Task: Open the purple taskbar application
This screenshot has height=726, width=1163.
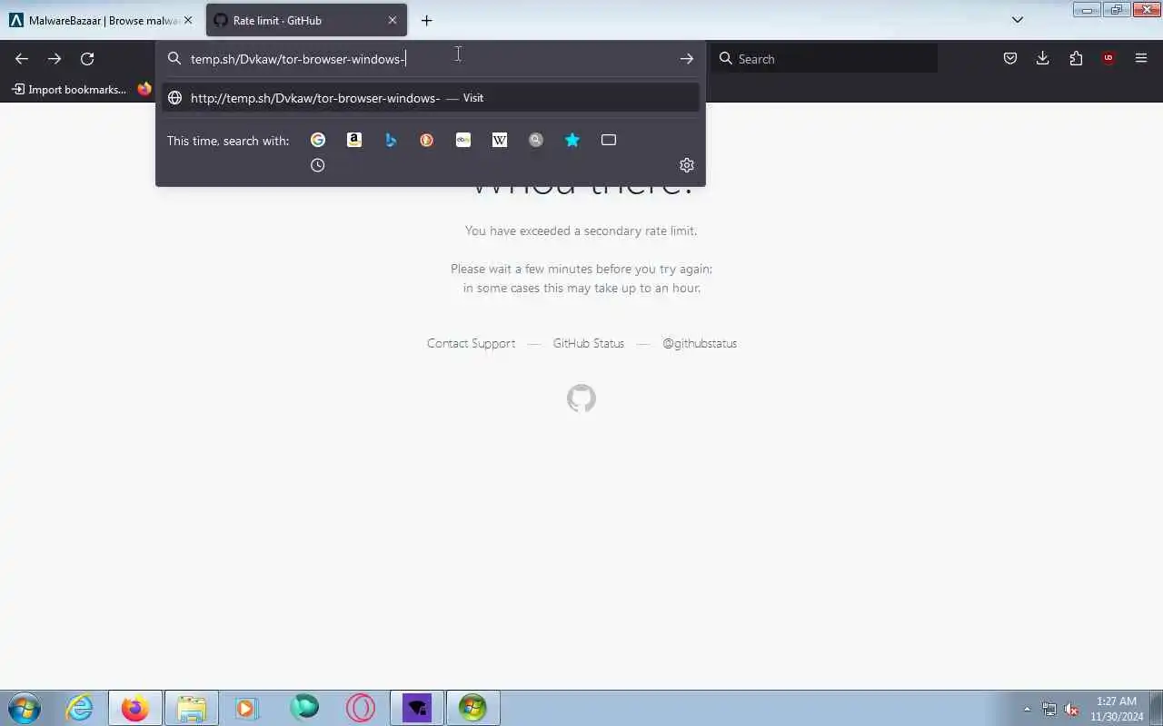Action: coord(417,708)
